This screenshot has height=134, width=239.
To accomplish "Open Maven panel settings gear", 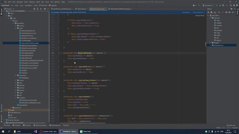I will pyautogui.click(x=232, y=9).
